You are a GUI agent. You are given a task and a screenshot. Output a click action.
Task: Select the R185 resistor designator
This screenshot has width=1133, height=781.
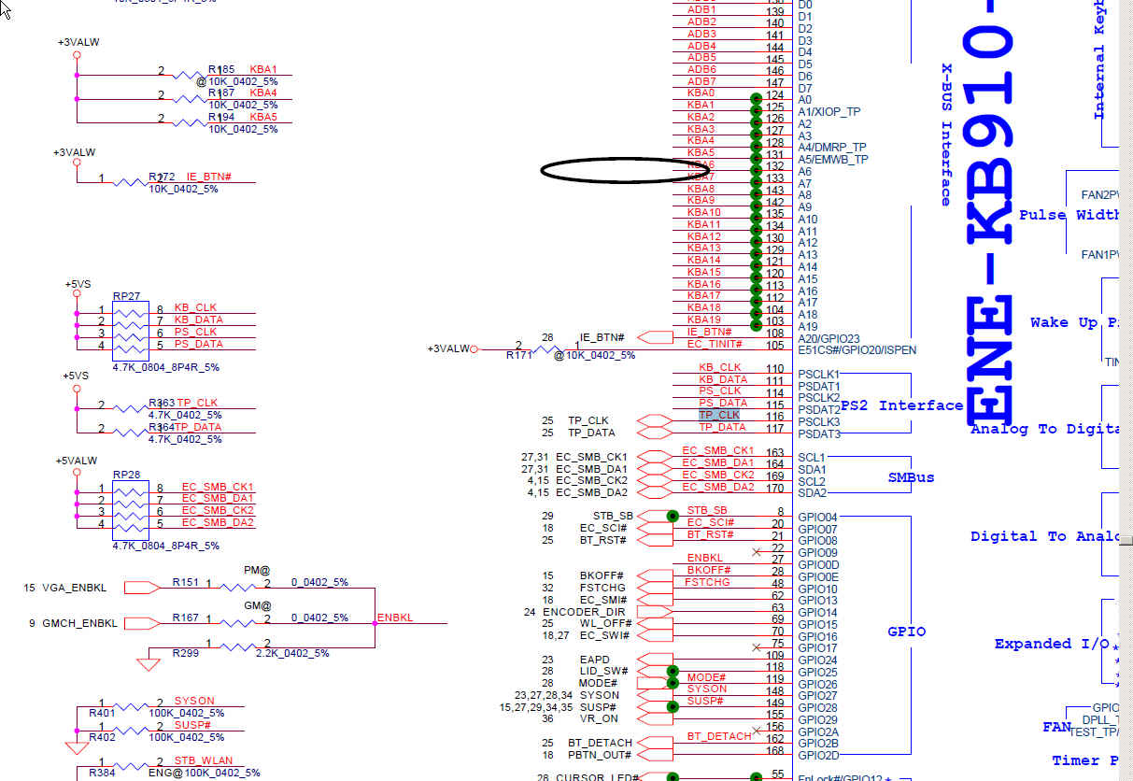221,70
